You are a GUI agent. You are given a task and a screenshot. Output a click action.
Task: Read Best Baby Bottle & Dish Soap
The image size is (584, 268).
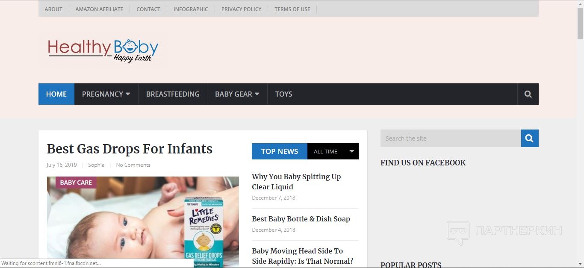(x=301, y=219)
